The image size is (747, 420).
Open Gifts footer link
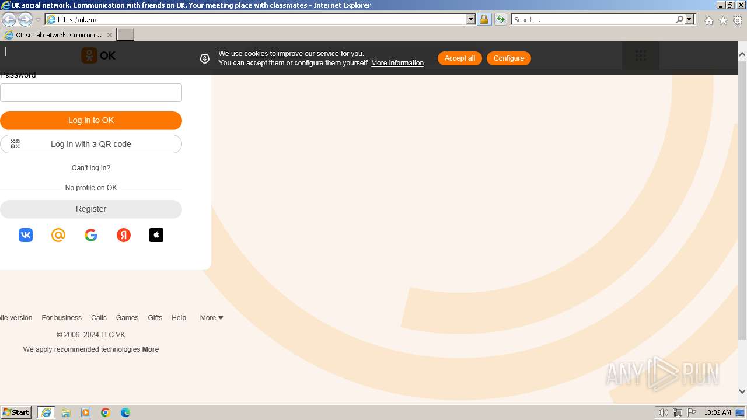click(155, 318)
